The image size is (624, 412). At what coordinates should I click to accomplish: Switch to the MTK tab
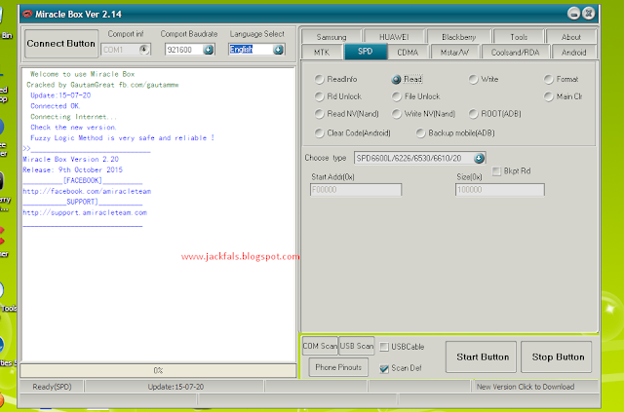click(322, 52)
